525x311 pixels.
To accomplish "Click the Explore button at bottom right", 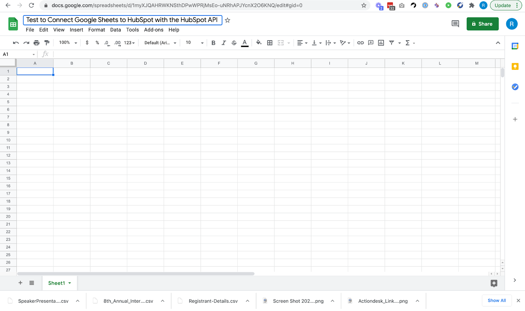I will point(494,283).
